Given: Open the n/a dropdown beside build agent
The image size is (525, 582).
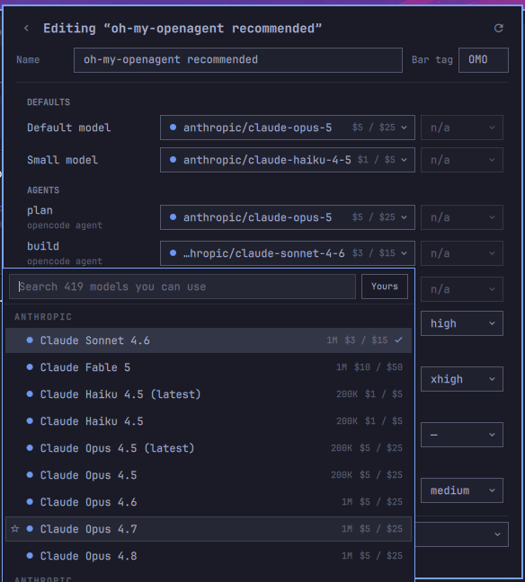Looking at the screenshot, I should (x=462, y=253).
